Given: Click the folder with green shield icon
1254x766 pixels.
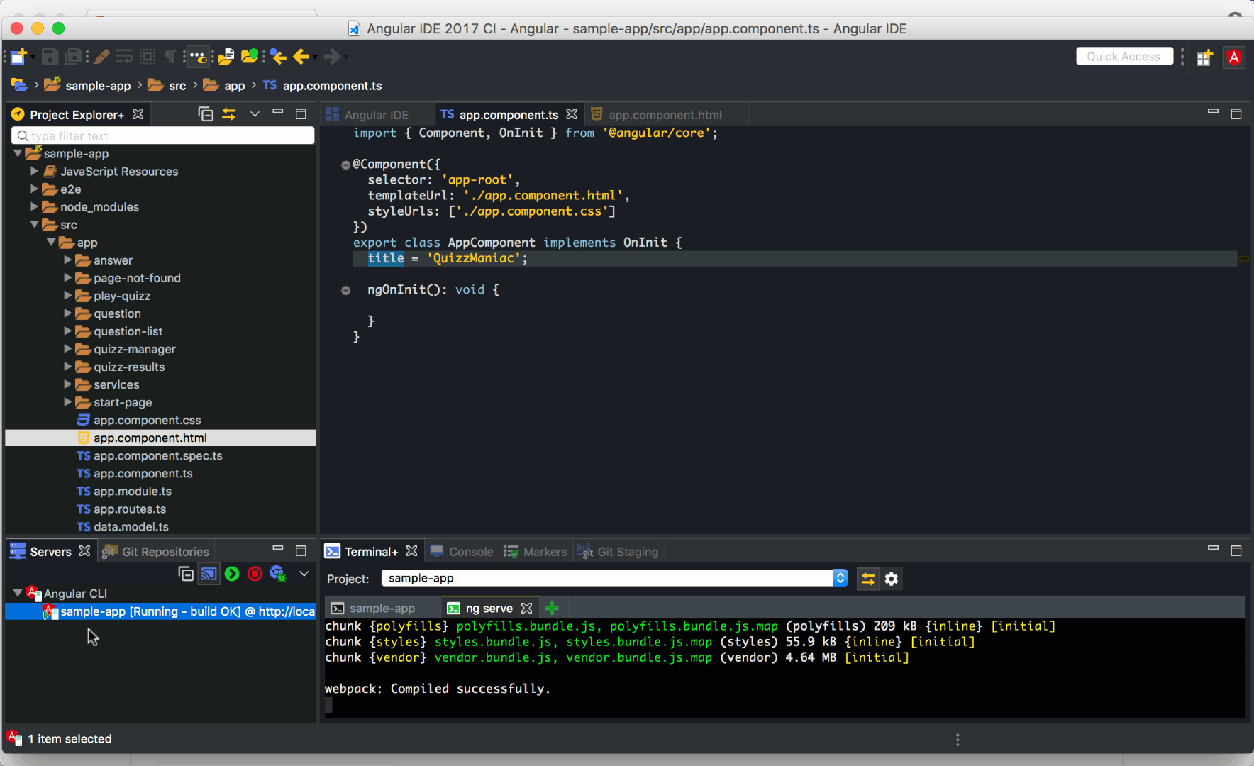Looking at the screenshot, I should 250,56.
